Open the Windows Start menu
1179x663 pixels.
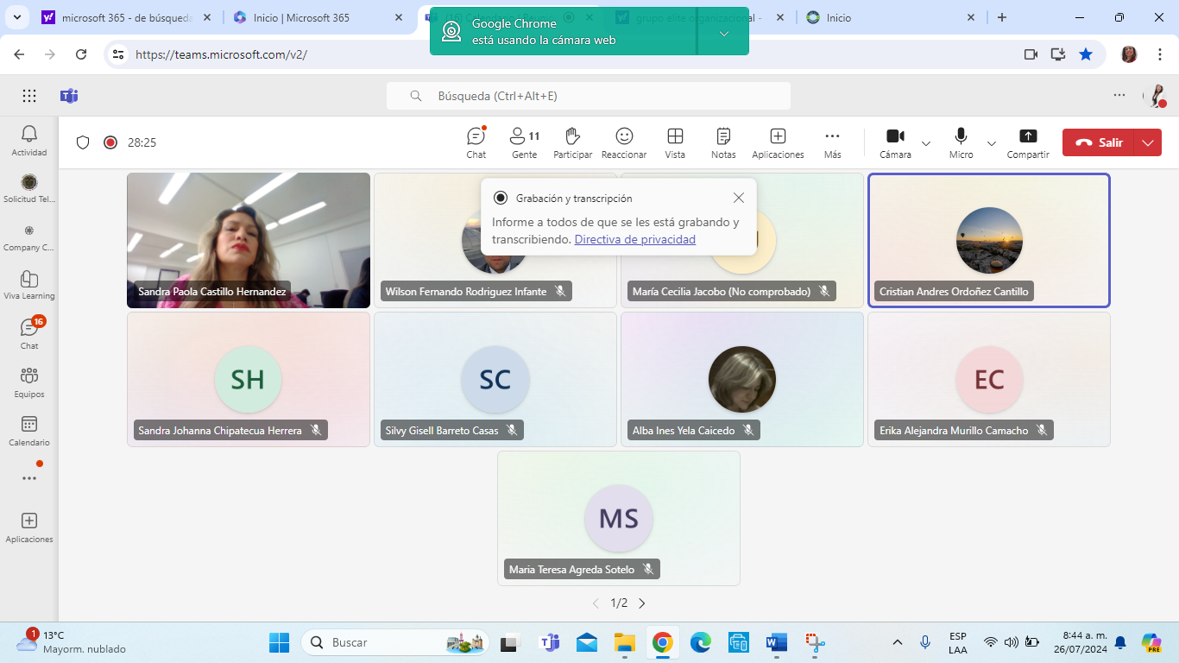[x=279, y=642]
